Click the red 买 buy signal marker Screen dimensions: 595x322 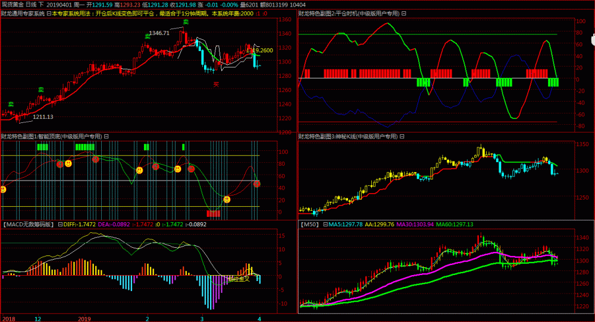(x=216, y=84)
